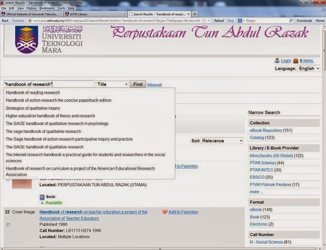
Task: Filter by Electronic format
Action: pos(259,224)
